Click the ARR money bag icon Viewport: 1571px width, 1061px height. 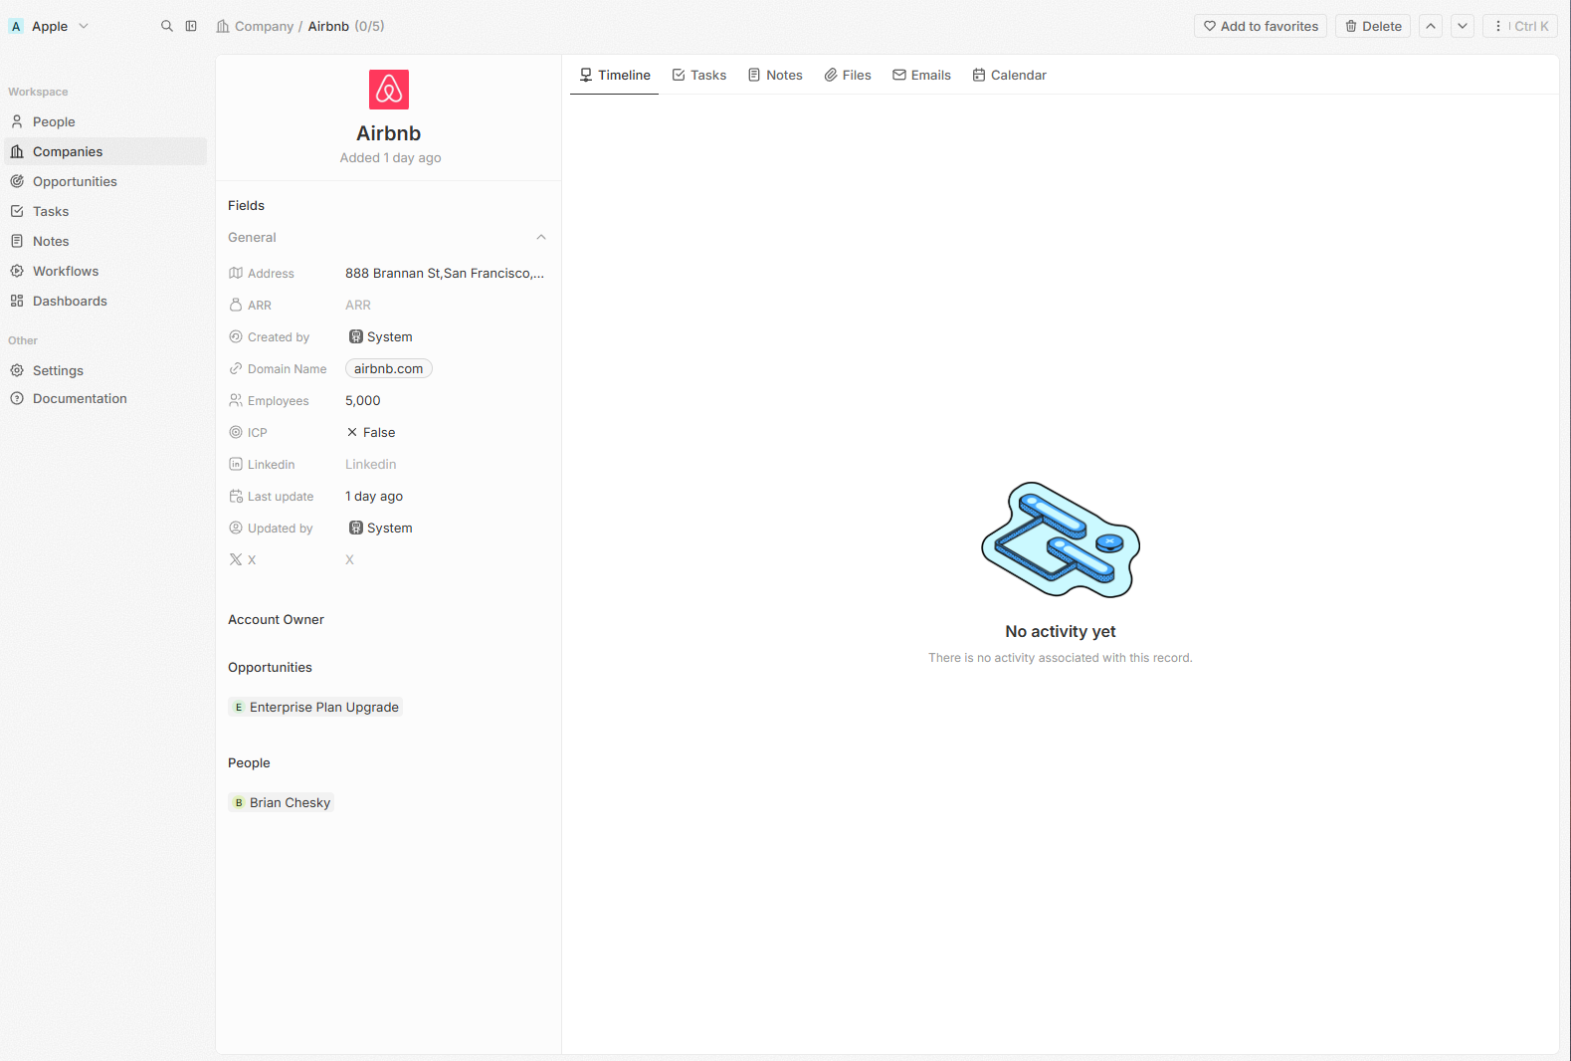click(236, 305)
